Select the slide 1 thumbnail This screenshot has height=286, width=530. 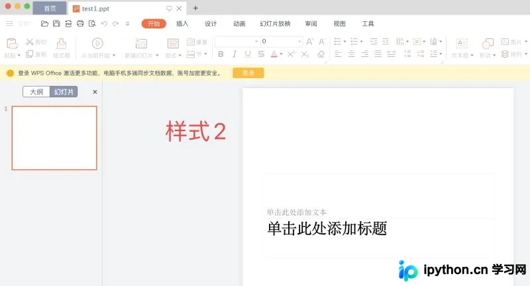click(x=54, y=138)
